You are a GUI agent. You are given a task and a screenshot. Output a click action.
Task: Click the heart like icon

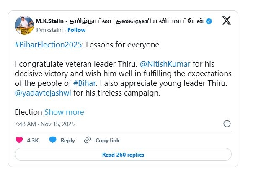tap(19, 140)
